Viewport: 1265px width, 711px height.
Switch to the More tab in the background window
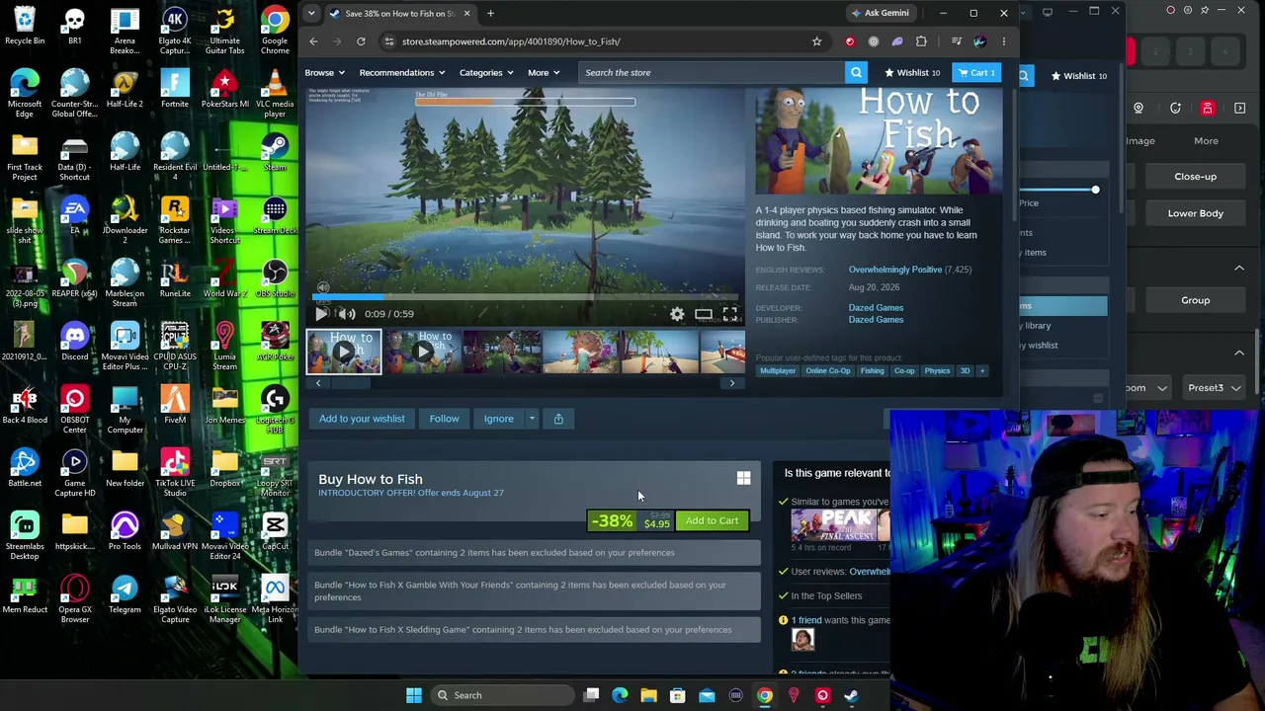click(1206, 140)
